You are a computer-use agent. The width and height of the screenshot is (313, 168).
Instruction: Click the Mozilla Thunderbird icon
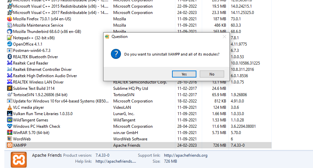tap(10, 32)
